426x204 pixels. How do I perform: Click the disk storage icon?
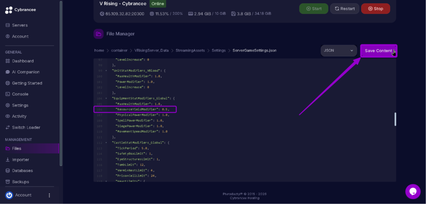(233, 14)
